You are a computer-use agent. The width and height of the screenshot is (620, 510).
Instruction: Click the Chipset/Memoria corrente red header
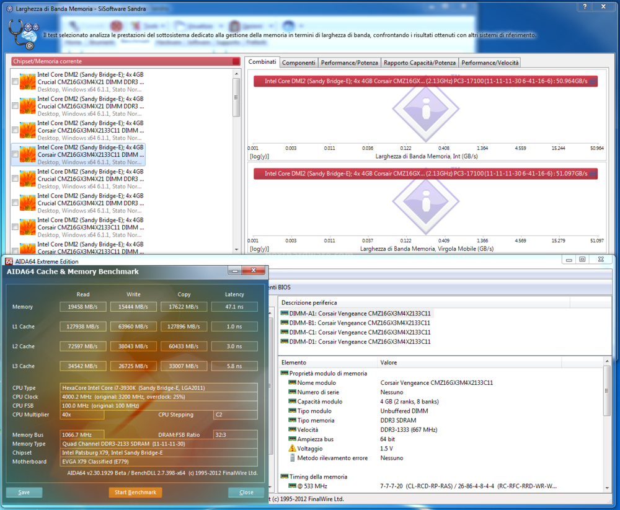pos(126,61)
